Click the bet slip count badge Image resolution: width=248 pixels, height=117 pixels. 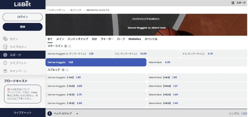50,113
